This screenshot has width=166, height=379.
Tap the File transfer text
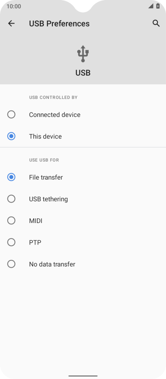coord(46,177)
